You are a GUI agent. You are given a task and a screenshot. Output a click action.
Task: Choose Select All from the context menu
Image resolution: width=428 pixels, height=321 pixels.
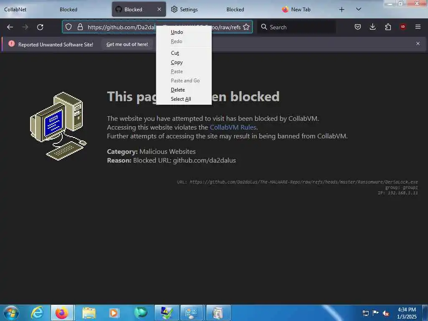click(x=184, y=99)
